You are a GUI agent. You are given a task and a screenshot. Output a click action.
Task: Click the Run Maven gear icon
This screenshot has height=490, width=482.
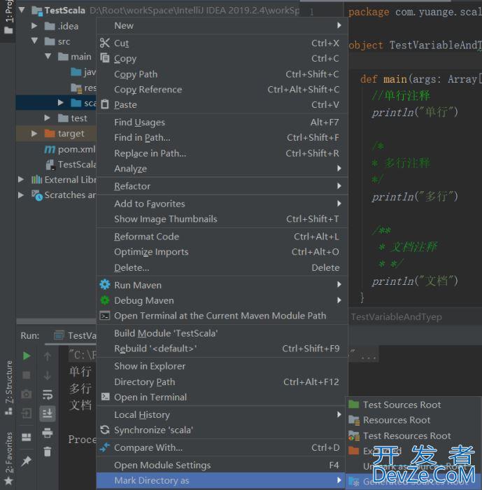tap(105, 284)
